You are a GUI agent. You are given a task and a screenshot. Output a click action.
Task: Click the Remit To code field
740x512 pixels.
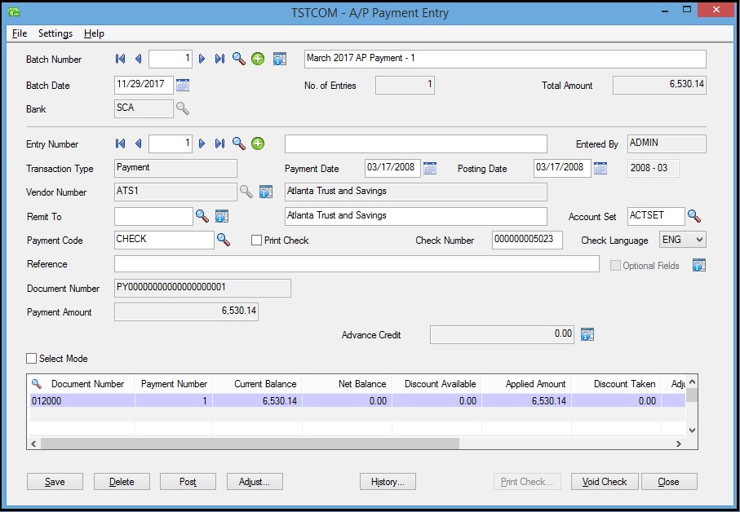pos(153,216)
